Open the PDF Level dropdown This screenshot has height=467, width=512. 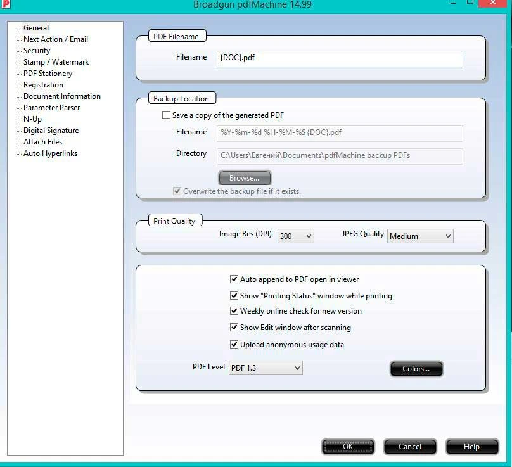pyautogui.click(x=266, y=368)
